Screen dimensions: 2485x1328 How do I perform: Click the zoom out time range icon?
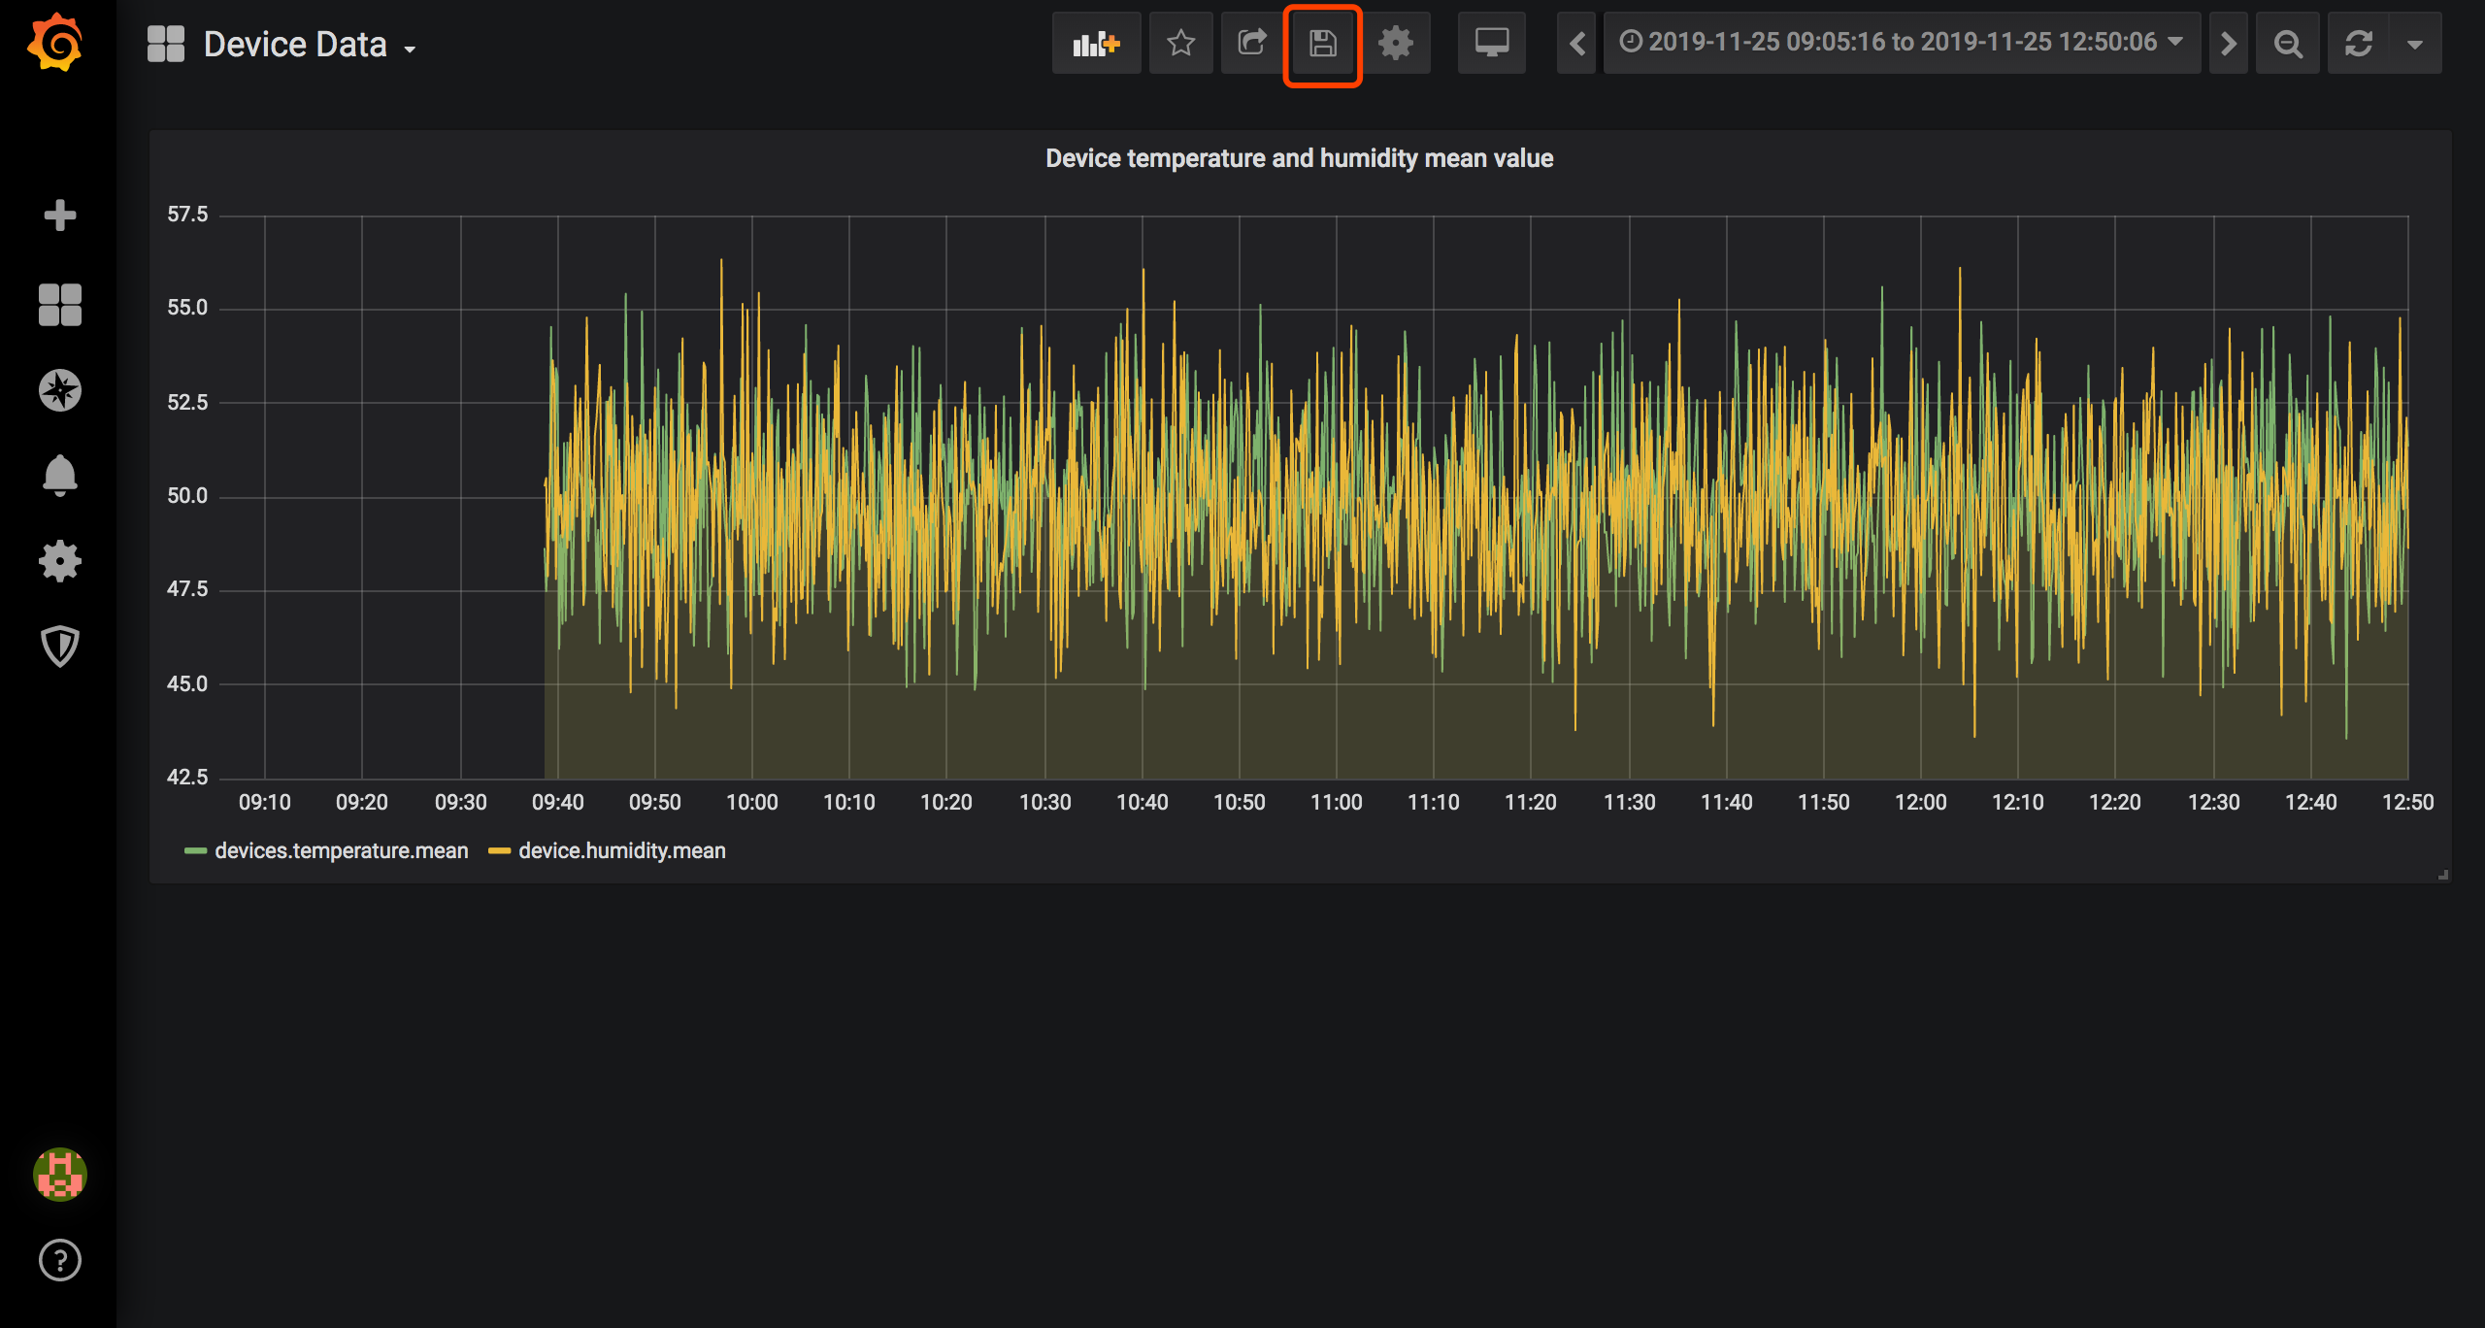click(2287, 44)
